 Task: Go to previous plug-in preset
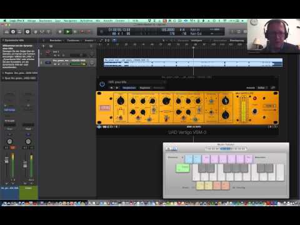[111, 87]
